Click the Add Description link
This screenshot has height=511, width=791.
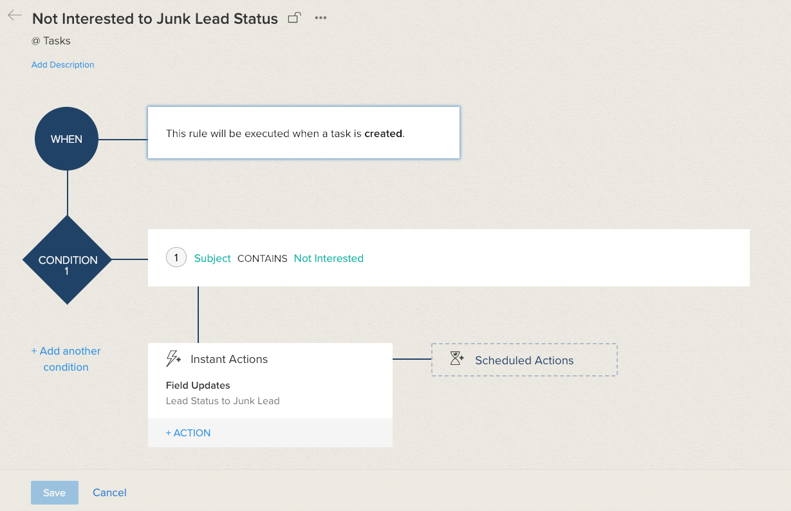pyautogui.click(x=62, y=64)
